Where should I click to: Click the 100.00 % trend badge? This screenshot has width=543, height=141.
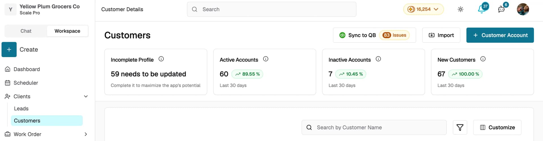tap(465, 74)
